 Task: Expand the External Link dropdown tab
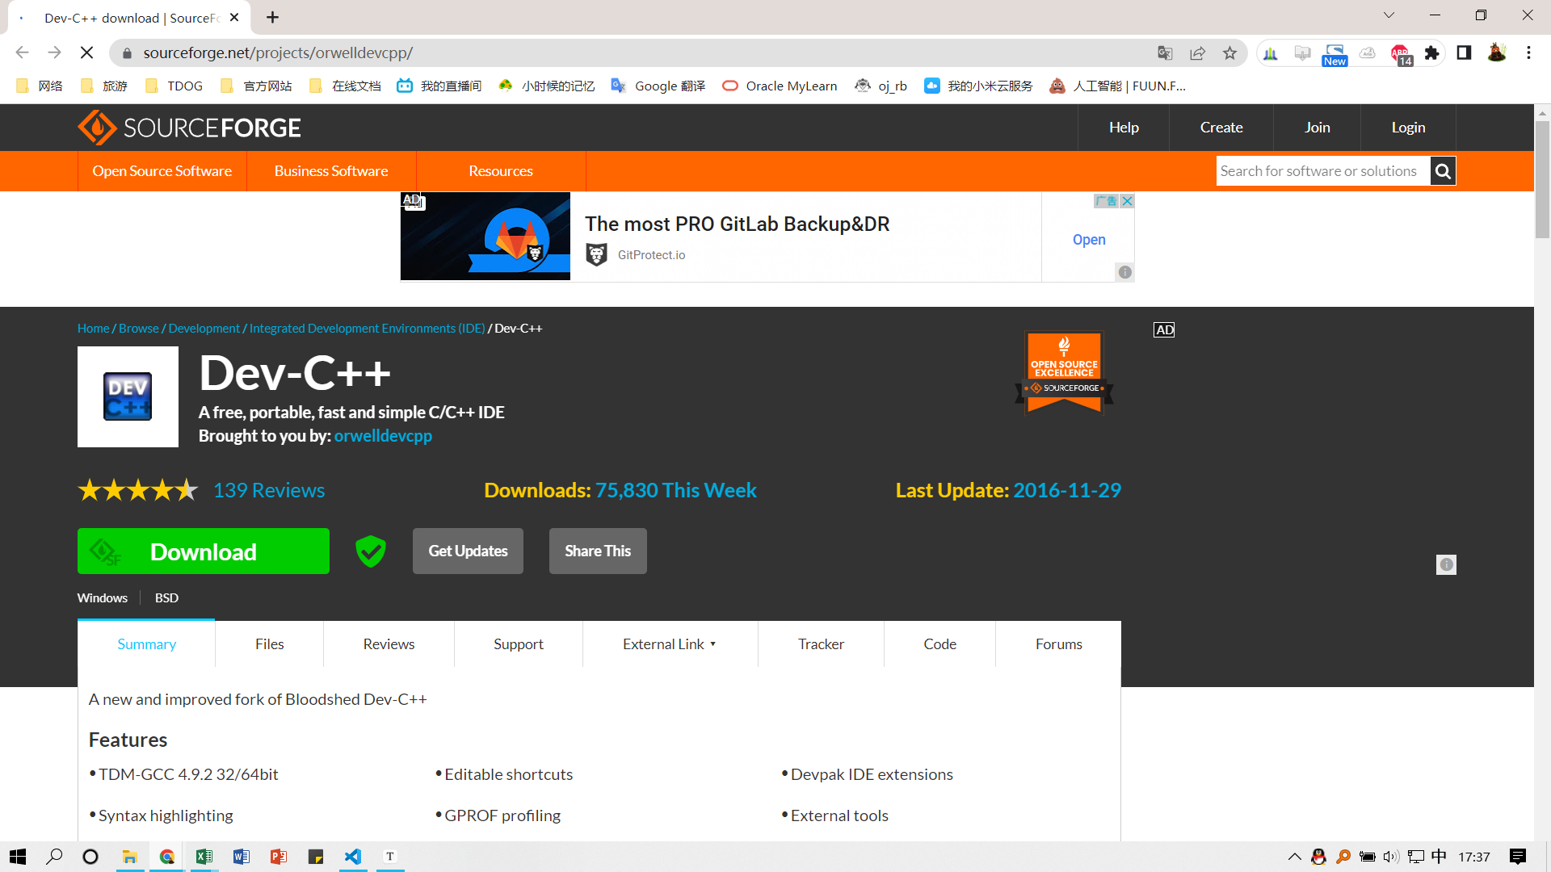coord(670,644)
